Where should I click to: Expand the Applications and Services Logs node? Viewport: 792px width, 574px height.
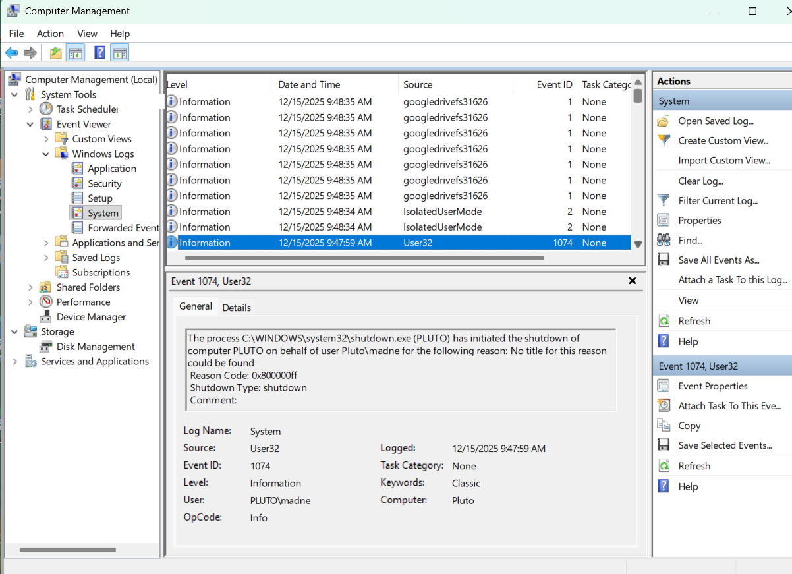[x=46, y=243]
